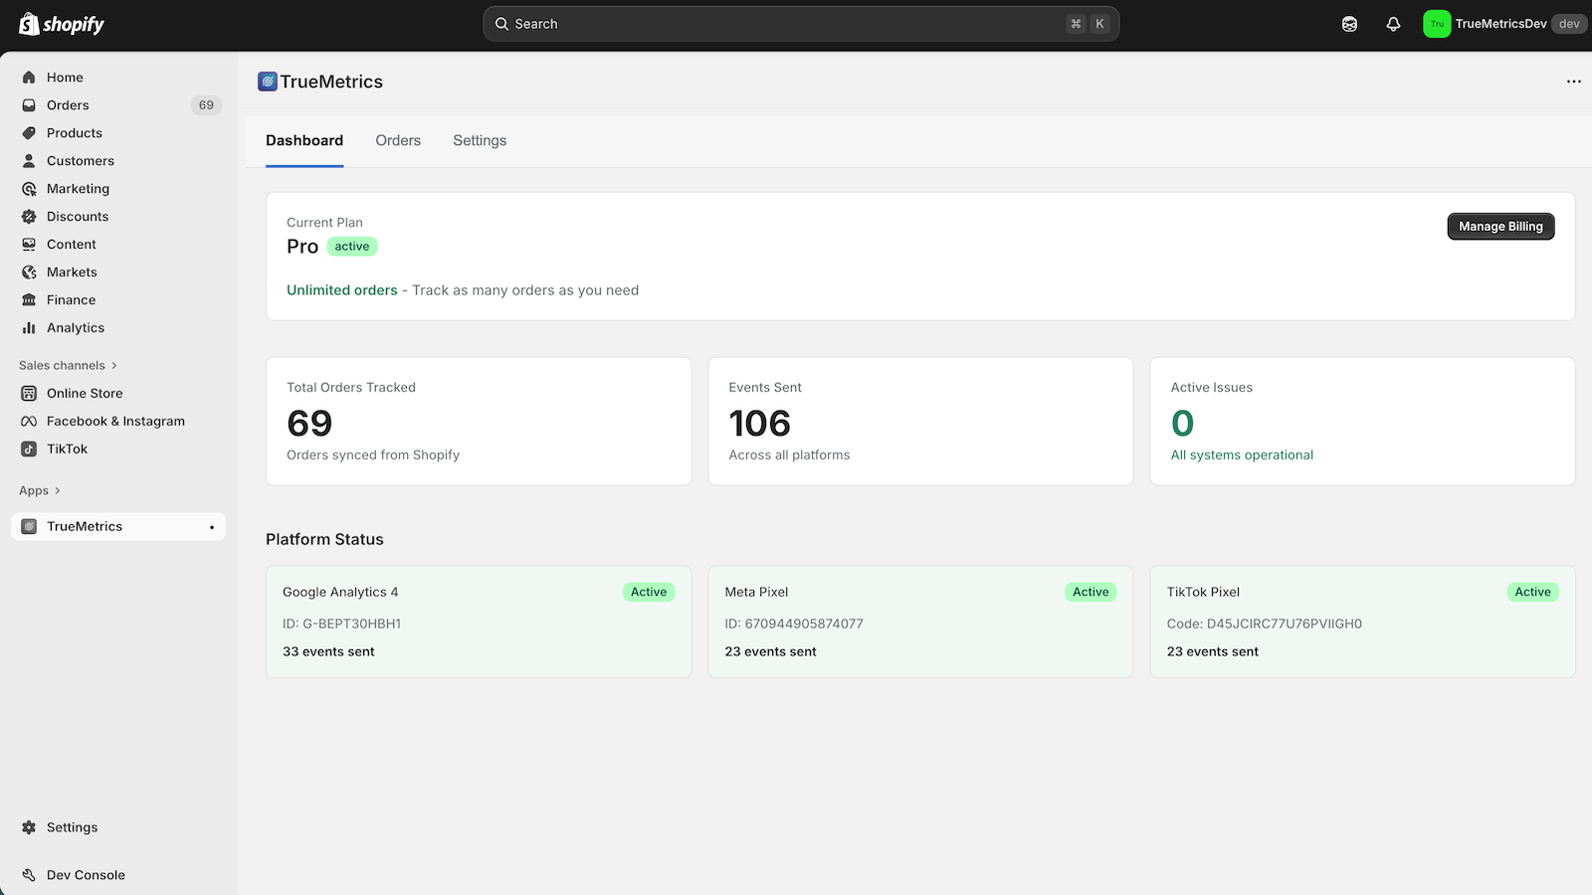Click the Online Store sales channel
Viewport: 1592px width, 895px height.
pyautogui.click(x=84, y=393)
